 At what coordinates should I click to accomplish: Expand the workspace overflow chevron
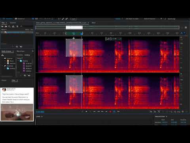(x=161, y=19)
